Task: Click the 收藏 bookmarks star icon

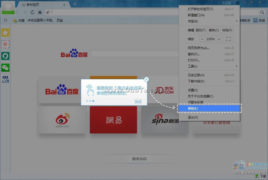Action: 15,20
